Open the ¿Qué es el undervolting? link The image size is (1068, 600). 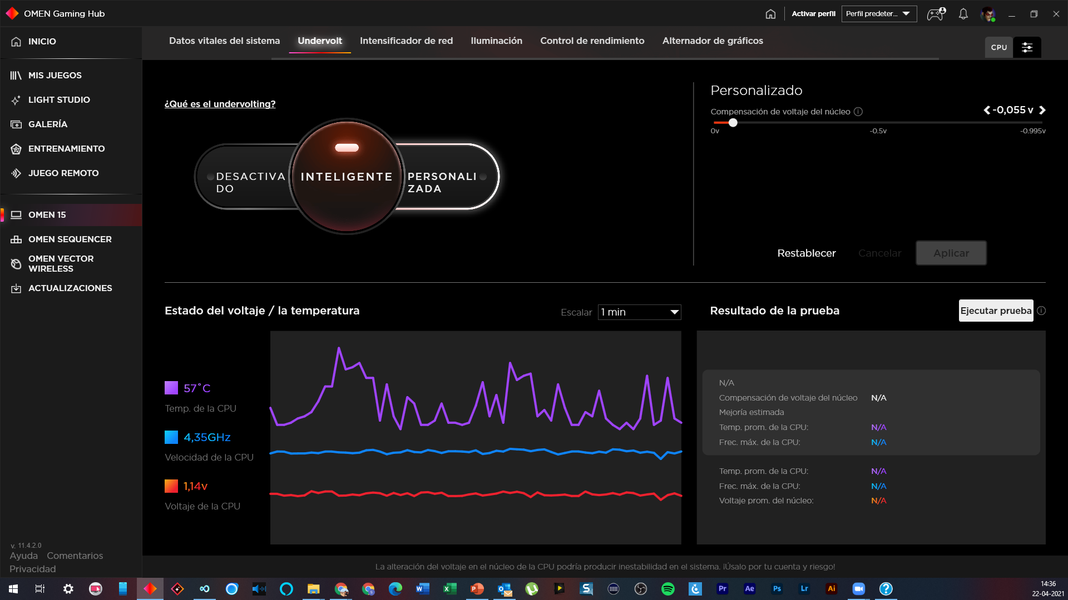(x=220, y=104)
